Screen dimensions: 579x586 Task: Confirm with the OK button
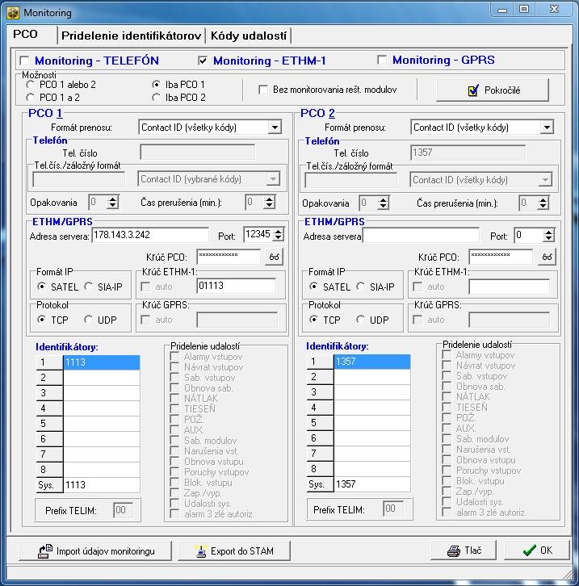[x=537, y=550]
